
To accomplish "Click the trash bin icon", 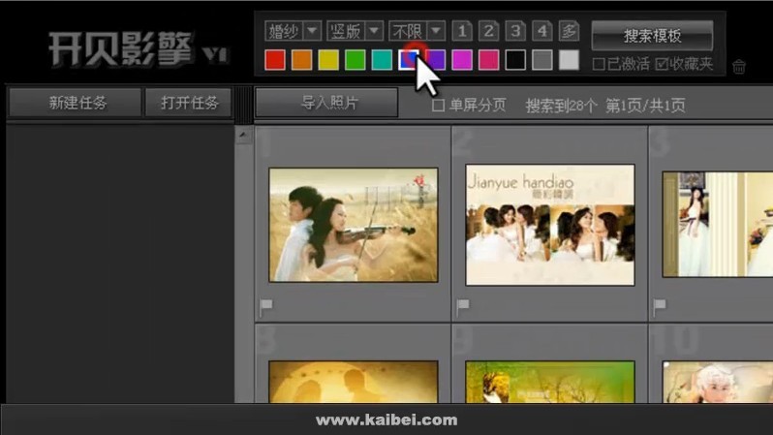I will [738, 67].
